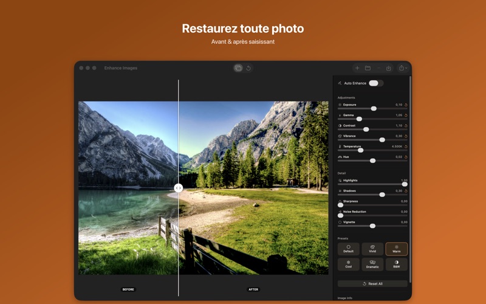Screen dimensions: 486x304
Task: Click the Gamma slider handle
Action: (x=359, y=119)
